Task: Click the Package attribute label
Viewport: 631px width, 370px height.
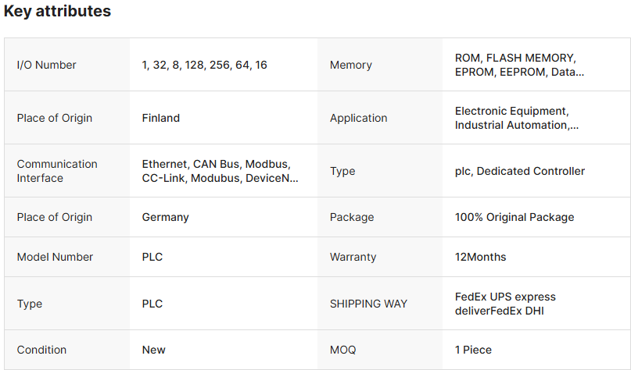Action: tap(352, 217)
